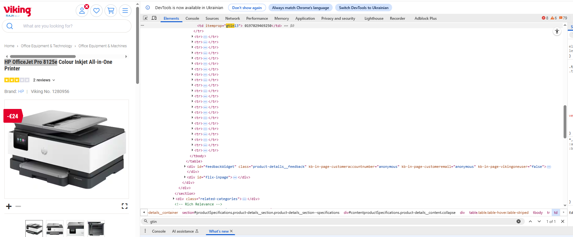
Task: Click Always match Chrome's language
Action: pyautogui.click(x=300, y=8)
